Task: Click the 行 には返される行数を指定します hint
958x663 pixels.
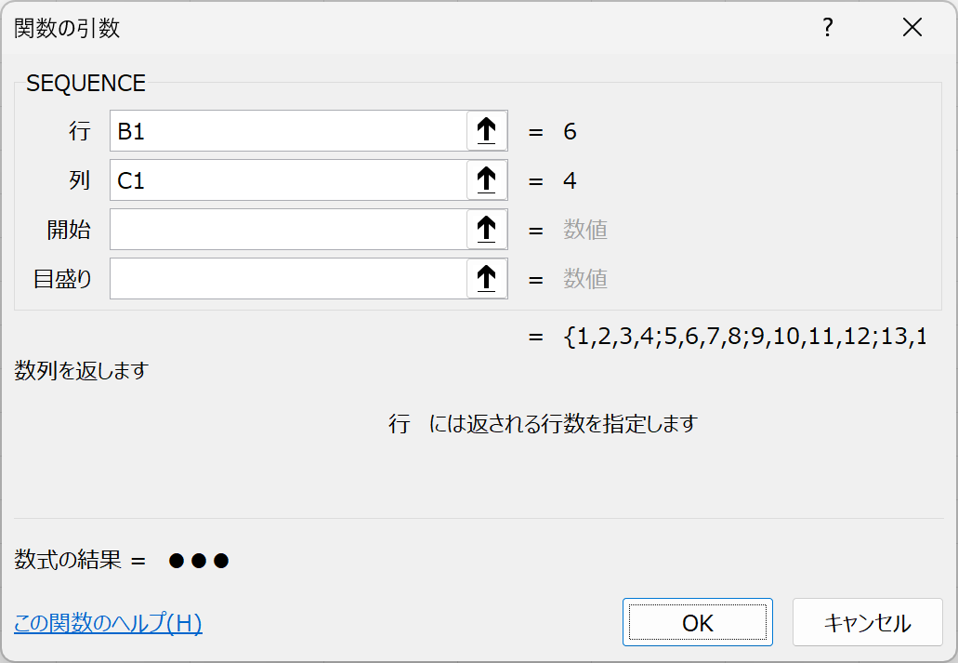Action: click(x=544, y=423)
